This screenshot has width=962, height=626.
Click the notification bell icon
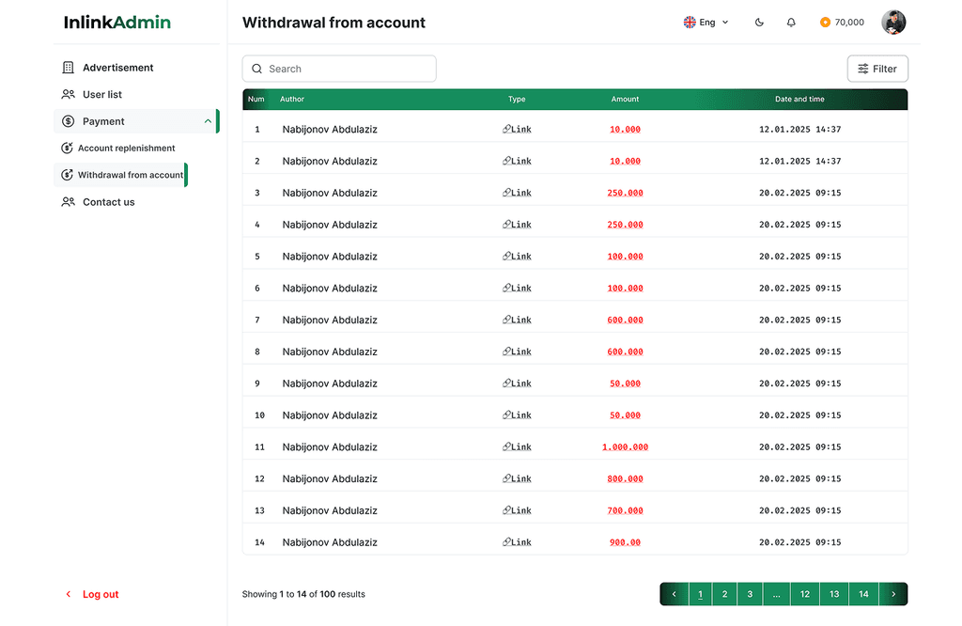point(791,23)
